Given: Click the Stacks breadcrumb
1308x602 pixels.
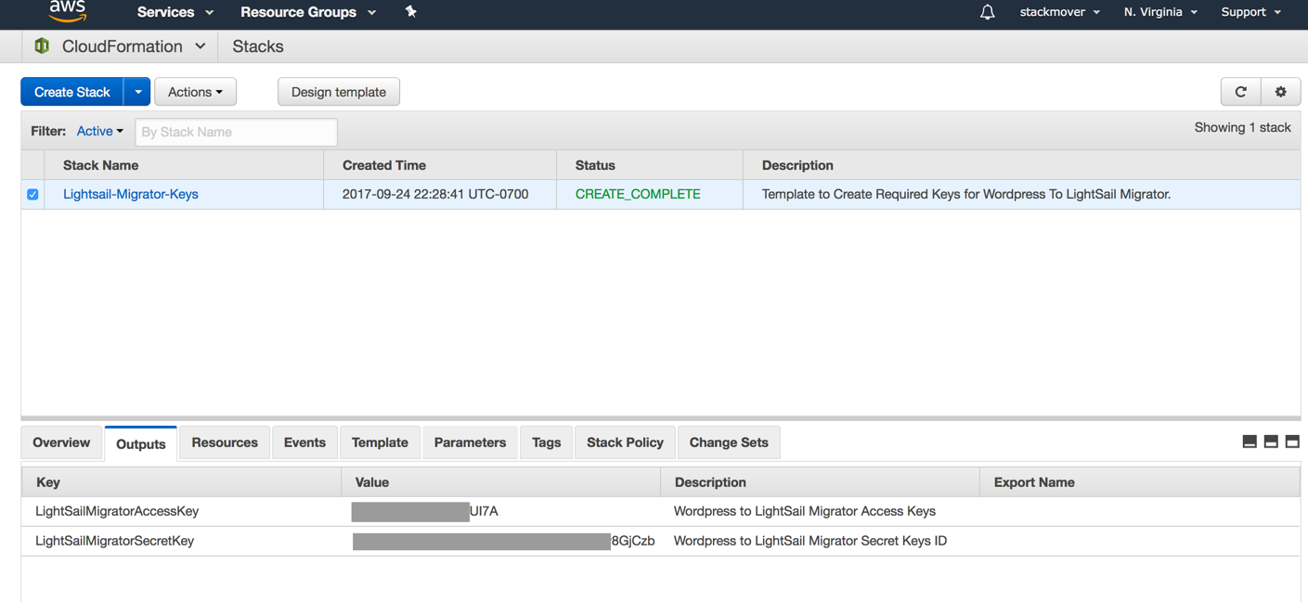Looking at the screenshot, I should point(258,46).
